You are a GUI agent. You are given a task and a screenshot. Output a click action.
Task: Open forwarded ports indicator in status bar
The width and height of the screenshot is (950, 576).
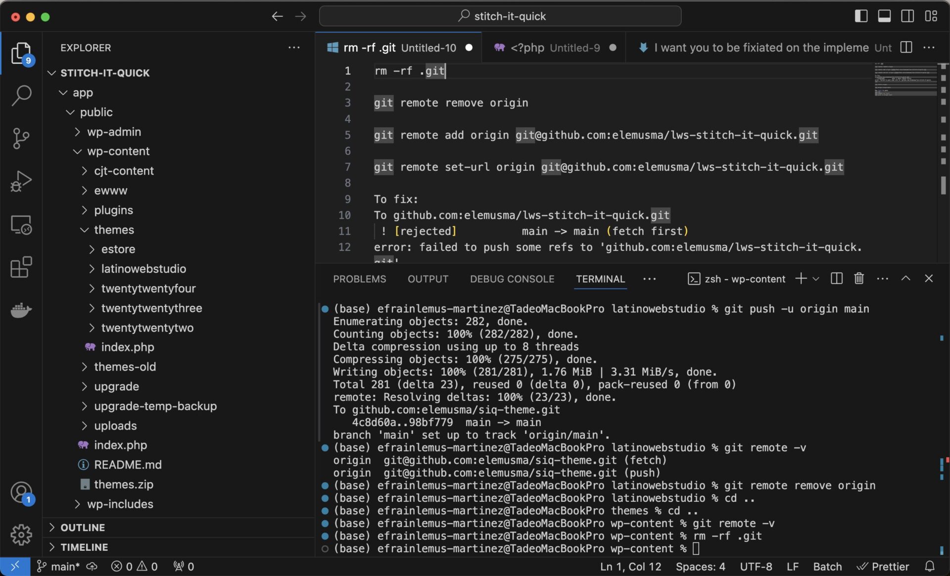click(x=184, y=566)
